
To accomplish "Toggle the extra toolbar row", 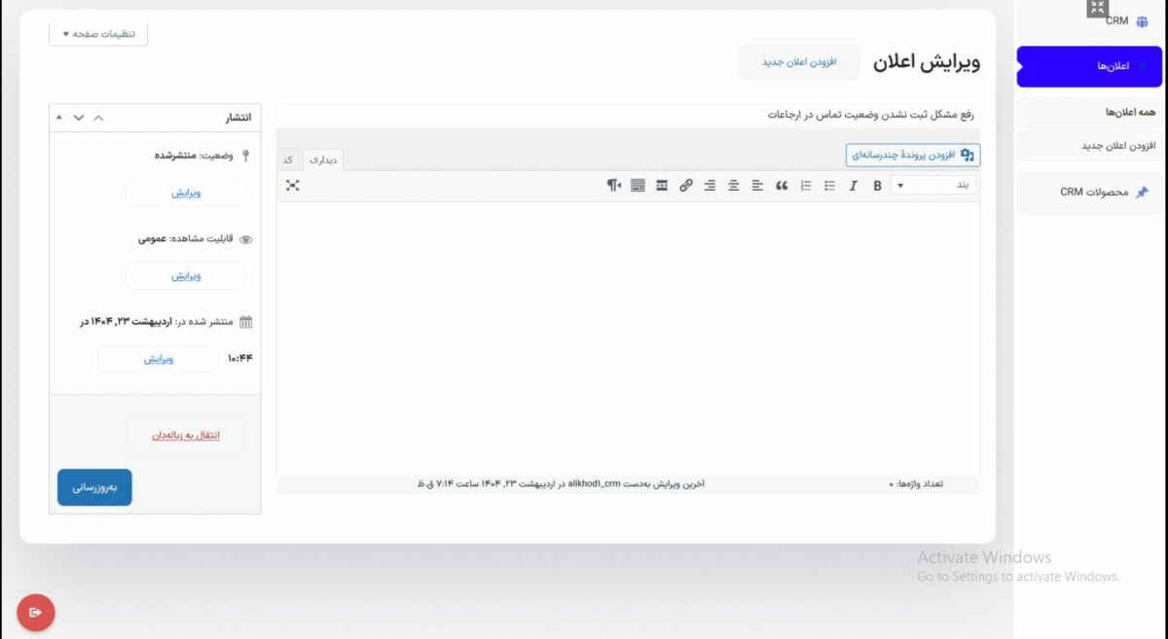I will tap(638, 186).
